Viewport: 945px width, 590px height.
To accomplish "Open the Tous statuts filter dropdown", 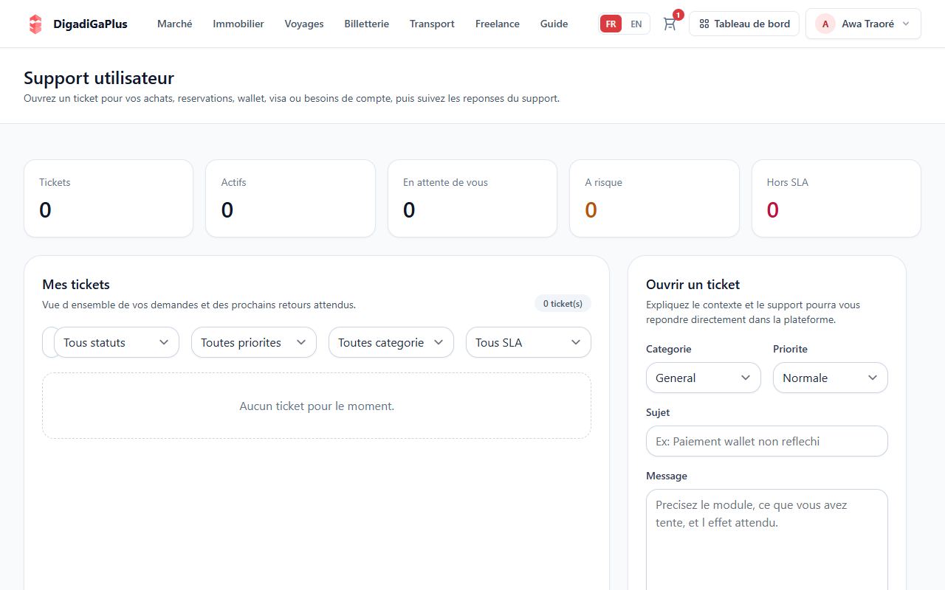I will tap(117, 342).
